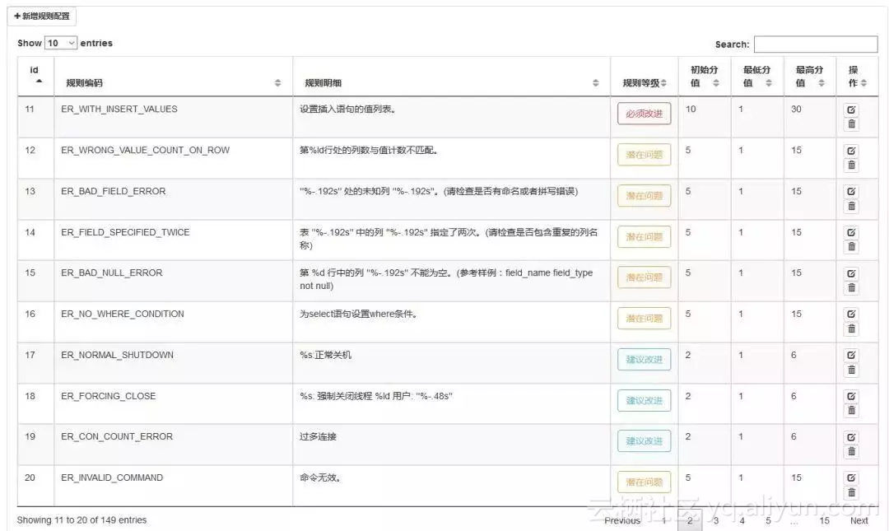Screen dimensions: 889x531
Task: Sort by 初始分值 column arrows
Action: point(716,83)
